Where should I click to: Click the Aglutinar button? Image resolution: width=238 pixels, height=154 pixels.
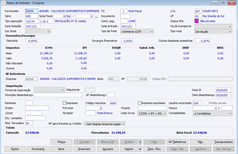coord(201,149)
